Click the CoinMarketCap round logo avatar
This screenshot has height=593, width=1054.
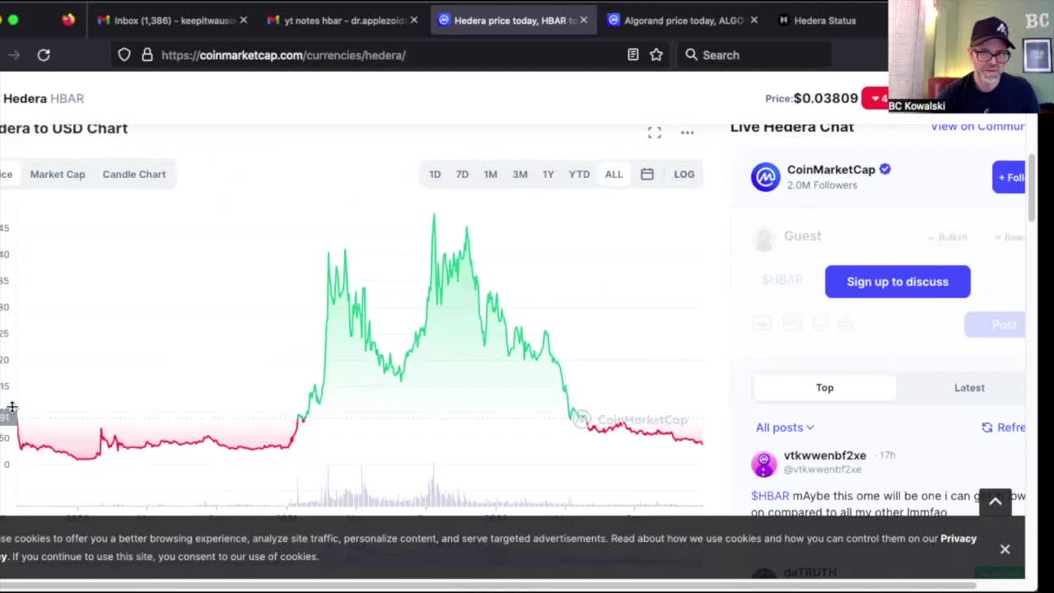click(765, 177)
